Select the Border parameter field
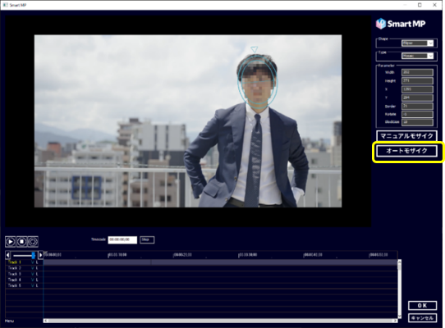The height and width of the screenshot is (328, 445). click(x=417, y=106)
